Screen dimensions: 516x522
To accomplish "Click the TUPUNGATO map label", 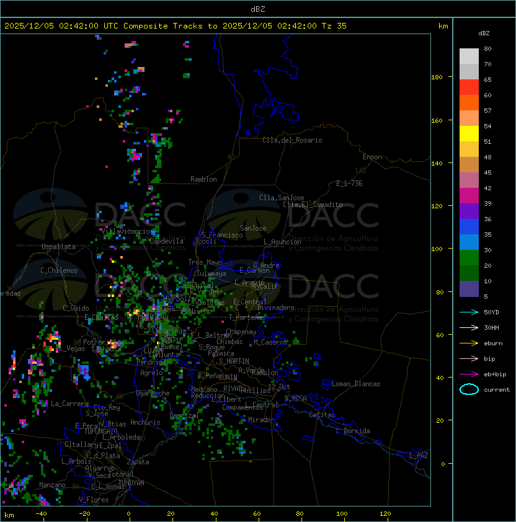I will click(x=100, y=431).
